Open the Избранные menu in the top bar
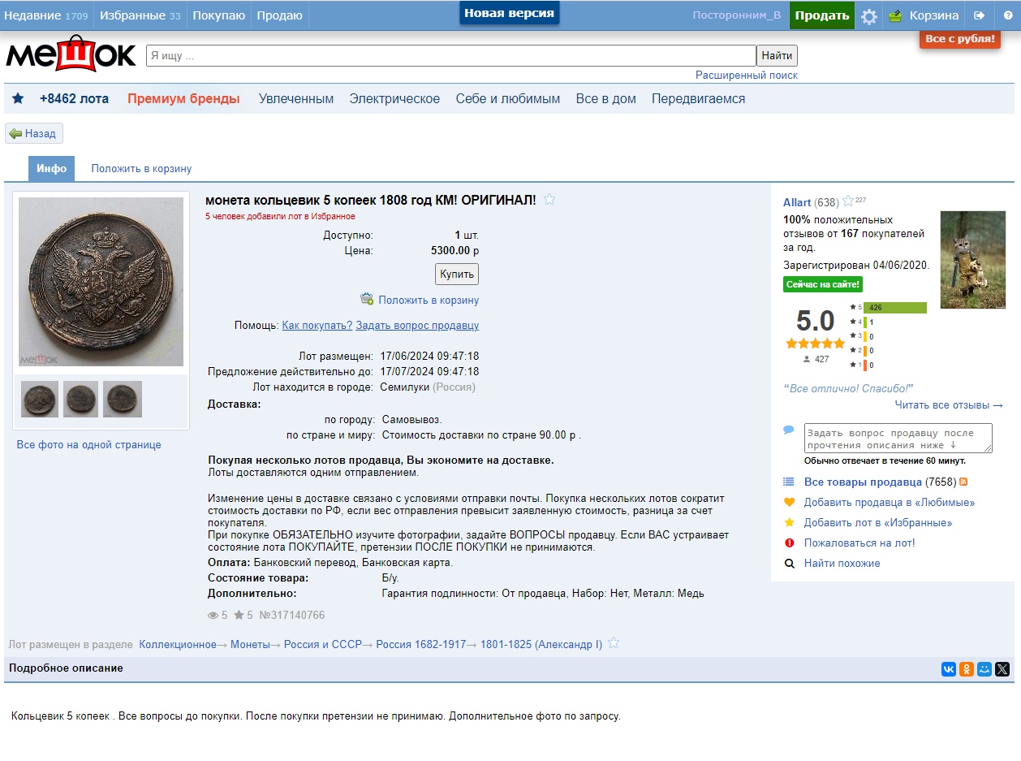 coord(141,15)
